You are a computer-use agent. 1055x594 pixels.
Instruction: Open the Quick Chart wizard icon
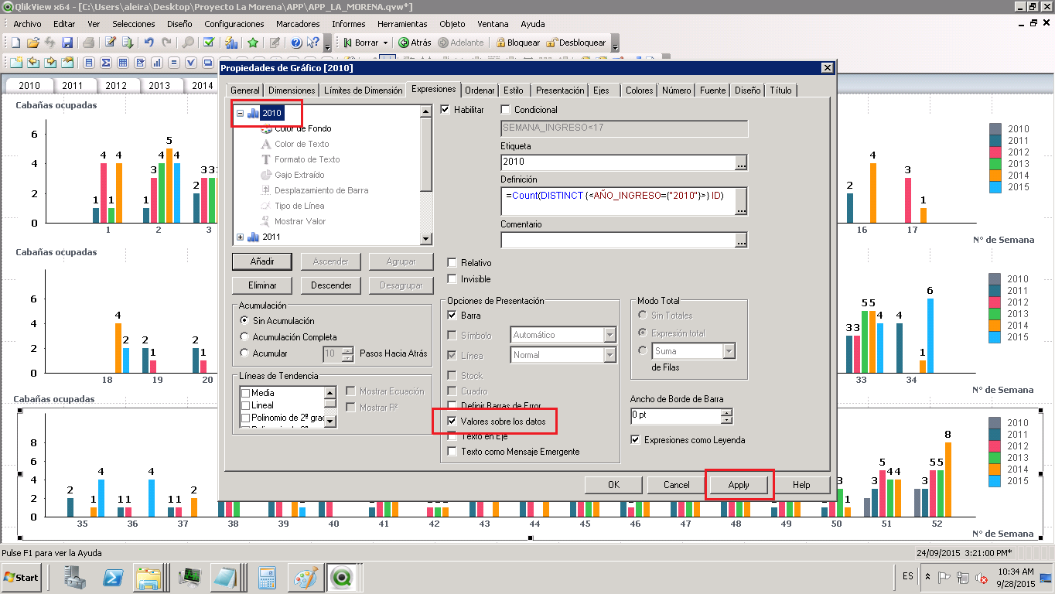tap(231, 43)
